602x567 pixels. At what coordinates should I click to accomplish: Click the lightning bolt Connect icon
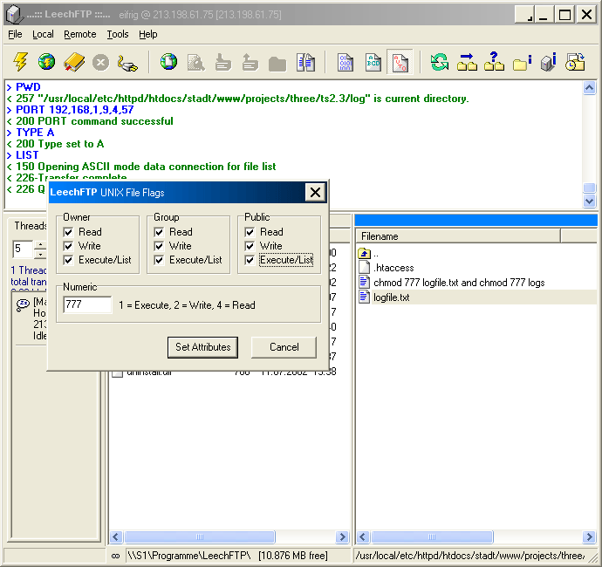coord(20,62)
